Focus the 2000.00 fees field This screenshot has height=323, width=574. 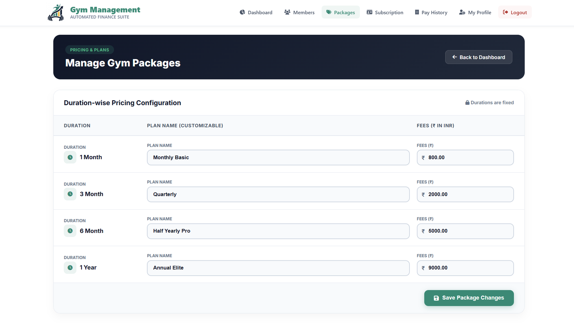coord(465,194)
